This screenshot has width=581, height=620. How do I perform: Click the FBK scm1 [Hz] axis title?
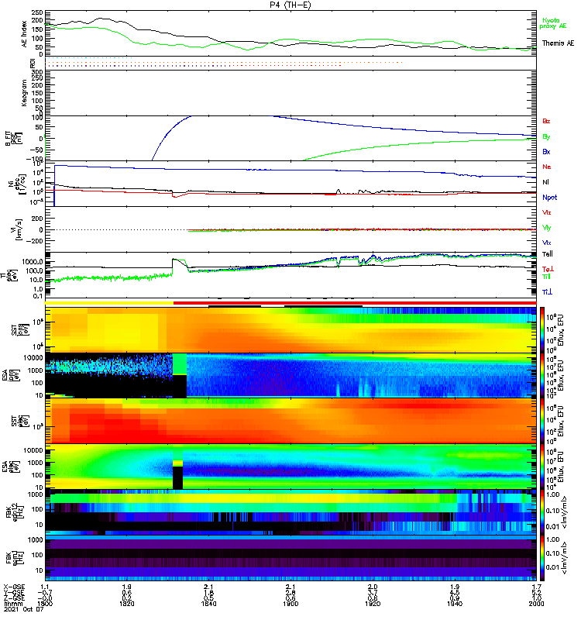pos(13,558)
